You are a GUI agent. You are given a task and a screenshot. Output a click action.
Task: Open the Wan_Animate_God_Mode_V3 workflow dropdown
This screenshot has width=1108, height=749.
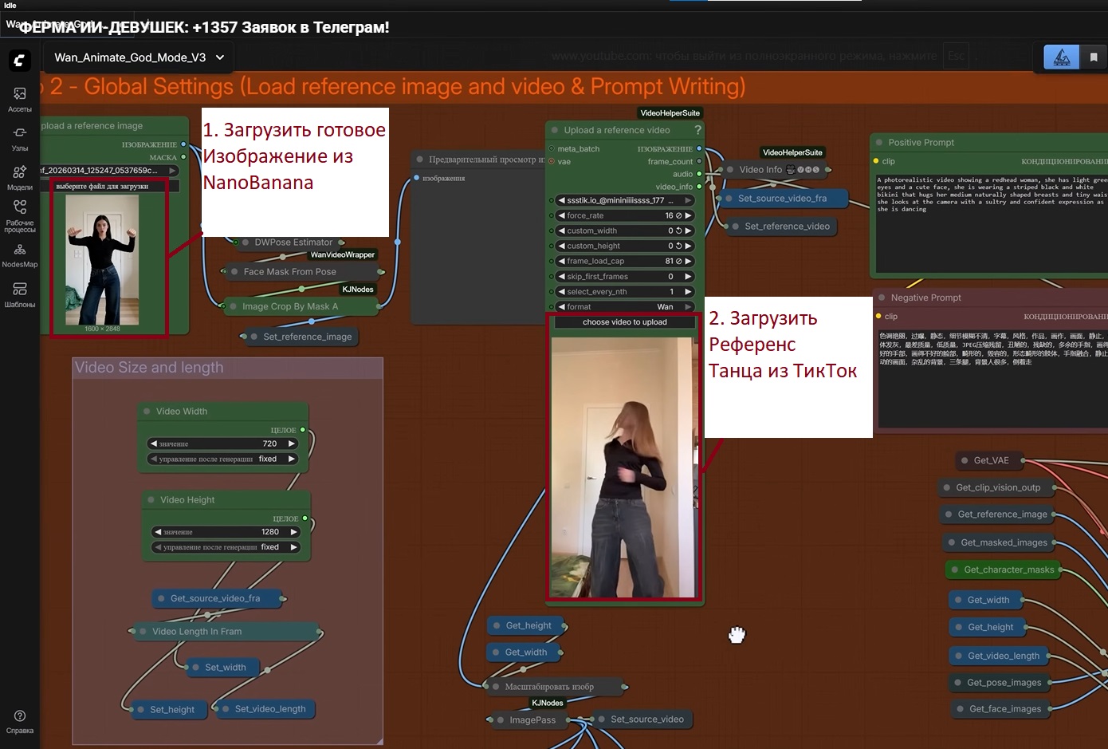coord(139,57)
